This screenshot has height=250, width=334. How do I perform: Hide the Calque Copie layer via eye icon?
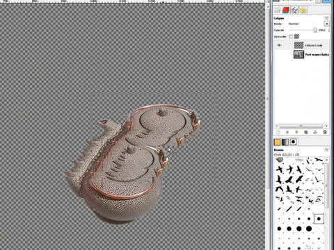279,45
